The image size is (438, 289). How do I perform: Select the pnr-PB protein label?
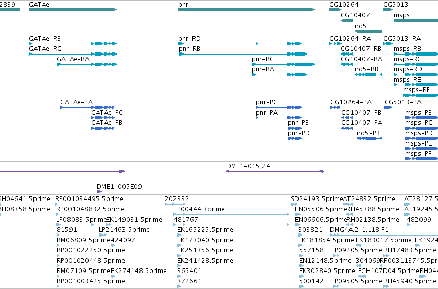298,123
